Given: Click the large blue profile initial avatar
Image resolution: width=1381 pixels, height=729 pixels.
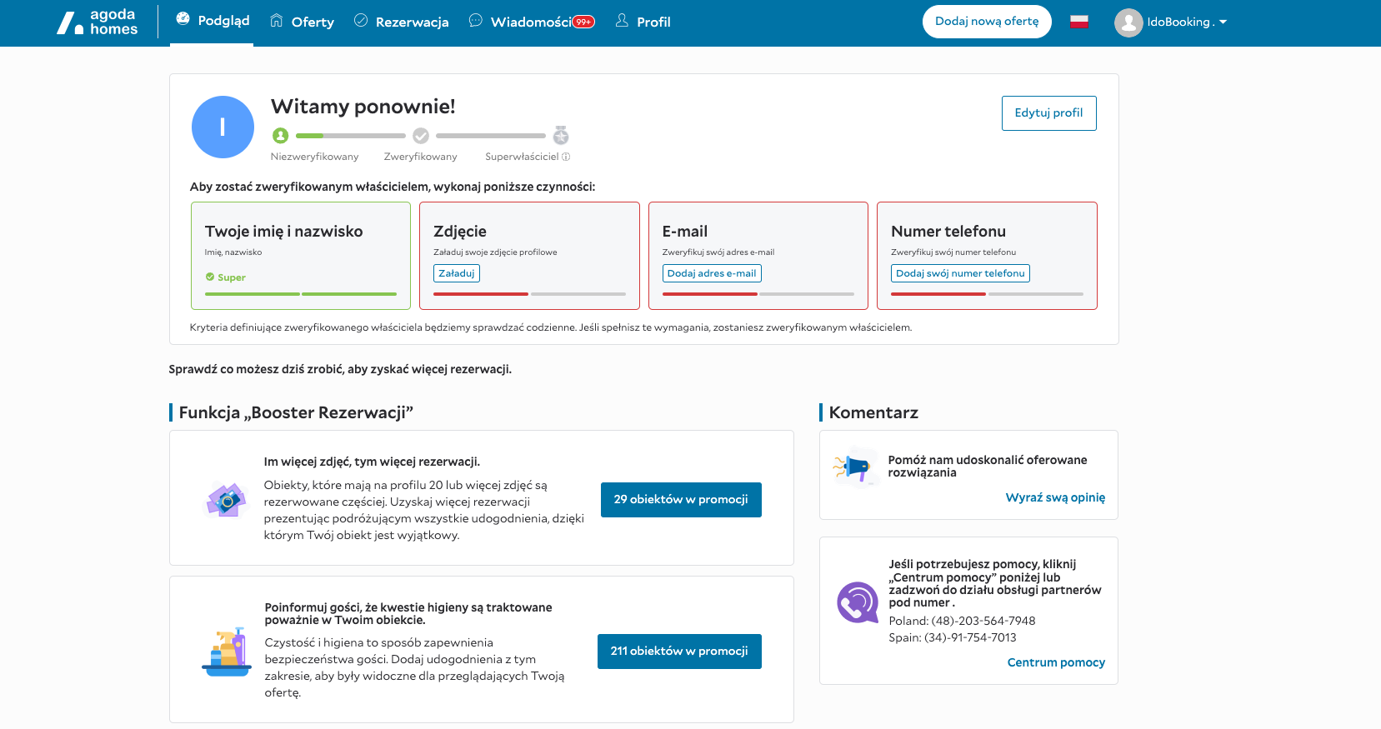Looking at the screenshot, I should pyautogui.click(x=223, y=127).
